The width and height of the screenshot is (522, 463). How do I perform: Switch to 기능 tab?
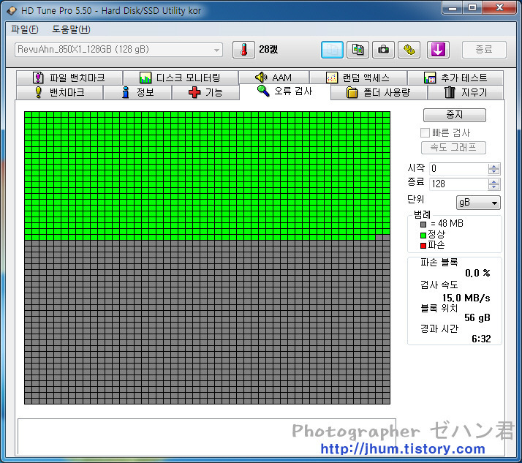205,92
